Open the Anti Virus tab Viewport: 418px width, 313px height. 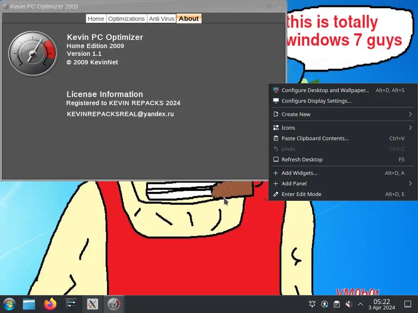click(162, 19)
